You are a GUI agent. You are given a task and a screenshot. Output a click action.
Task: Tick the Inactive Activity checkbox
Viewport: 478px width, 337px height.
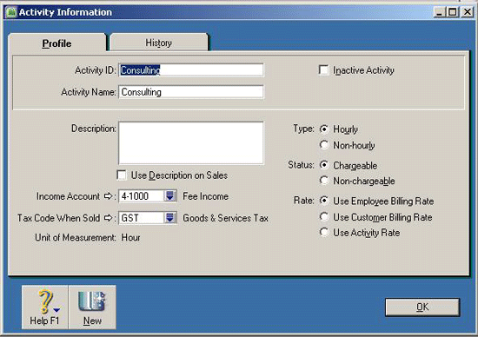[x=324, y=70]
